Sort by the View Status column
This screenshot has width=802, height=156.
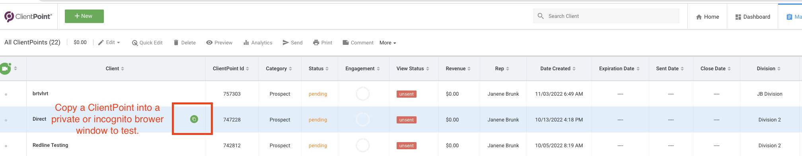[x=413, y=69]
